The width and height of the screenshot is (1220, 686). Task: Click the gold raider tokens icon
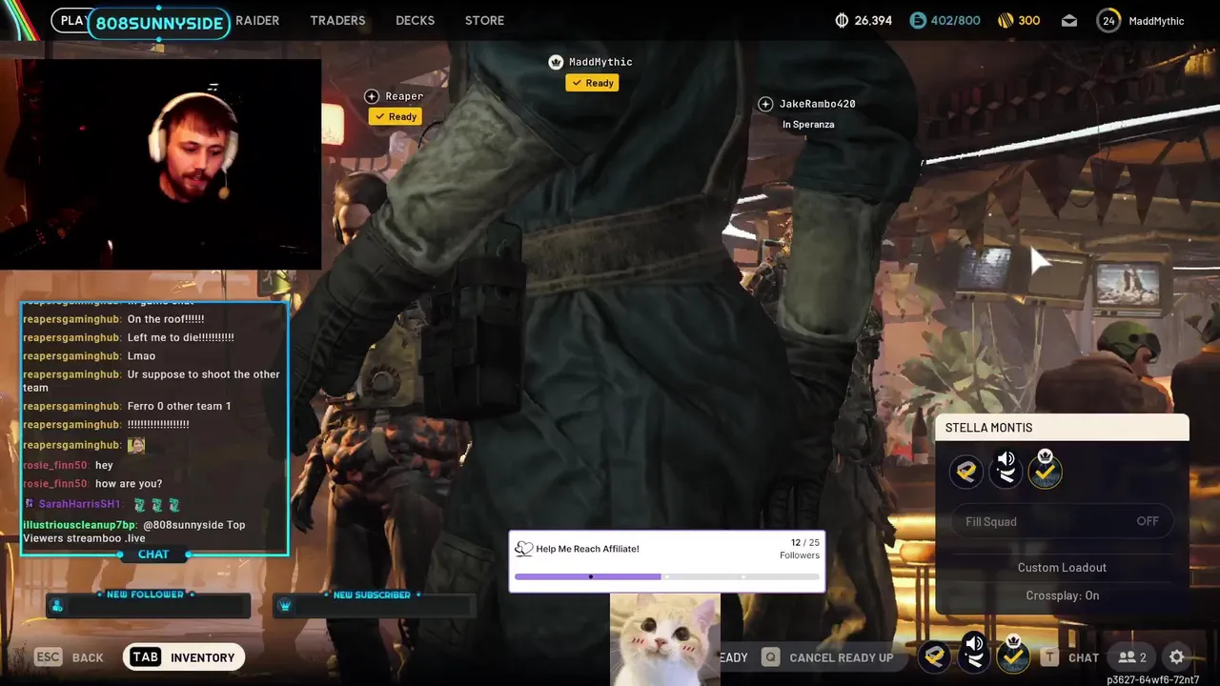[1006, 20]
